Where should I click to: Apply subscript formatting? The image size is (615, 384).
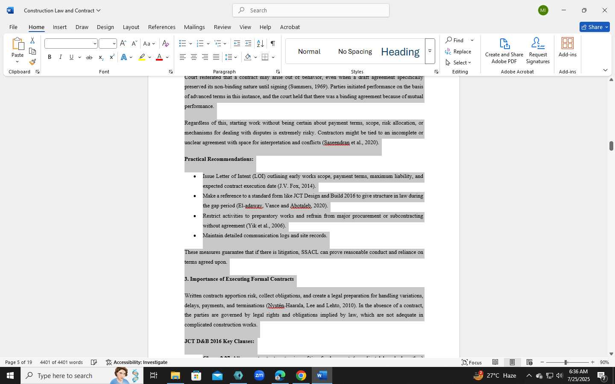pos(101,57)
